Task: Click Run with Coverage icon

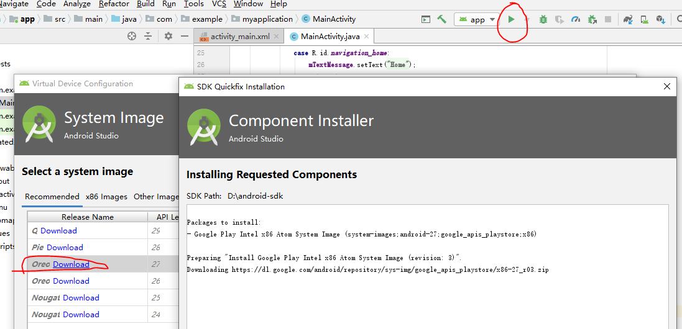Action: tap(560, 19)
